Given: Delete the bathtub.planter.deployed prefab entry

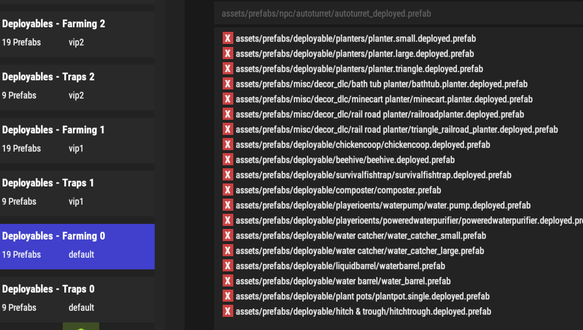Looking at the screenshot, I should click(228, 84).
